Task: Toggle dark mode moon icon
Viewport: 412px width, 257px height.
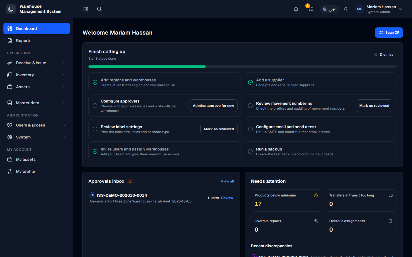Action: [x=346, y=9]
